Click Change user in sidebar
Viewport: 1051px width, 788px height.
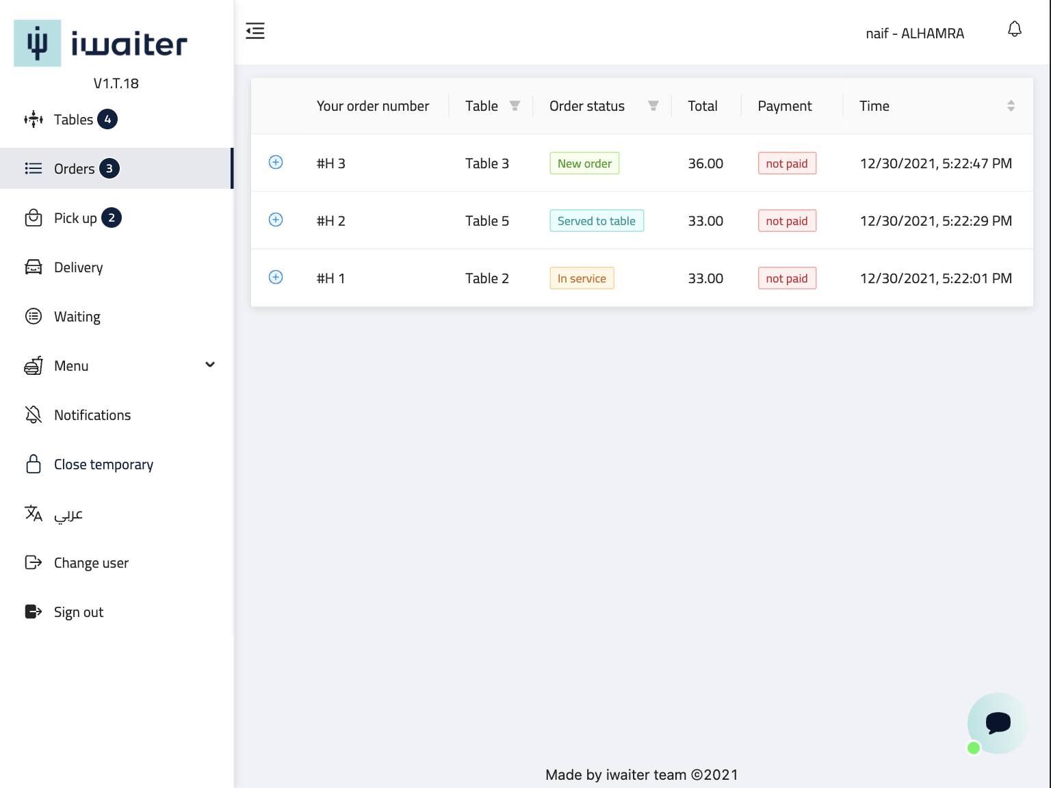pyautogui.click(x=91, y=563)
